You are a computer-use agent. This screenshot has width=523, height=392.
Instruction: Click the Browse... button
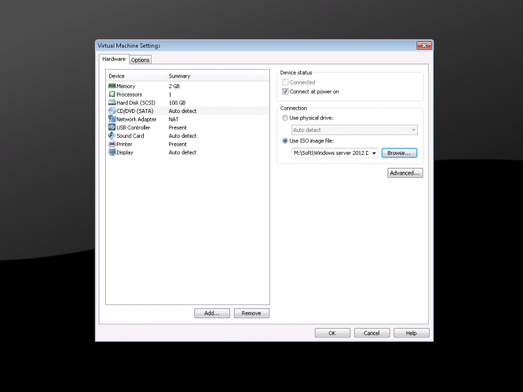tap(399, 153)
